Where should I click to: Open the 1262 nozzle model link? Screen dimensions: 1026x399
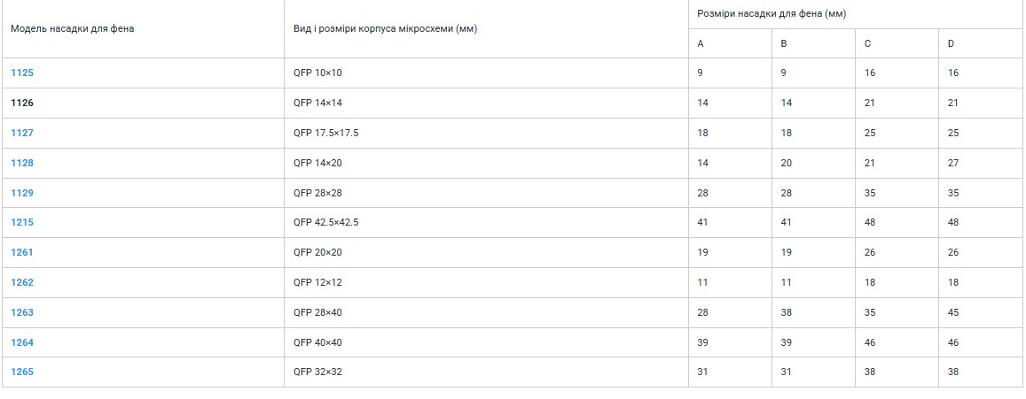click(21, 283)
